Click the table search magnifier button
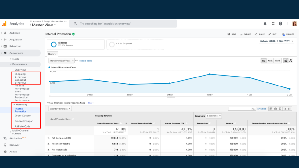This screenshot has height=168, width=299. tap(254, 109)
